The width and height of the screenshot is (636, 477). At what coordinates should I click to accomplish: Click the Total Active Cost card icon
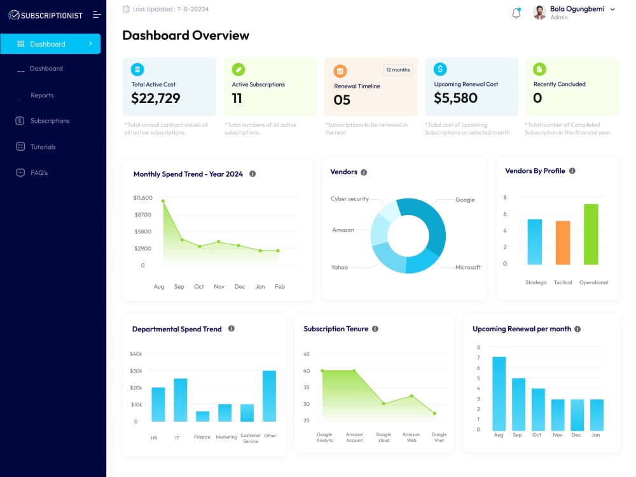pos(137,69)
